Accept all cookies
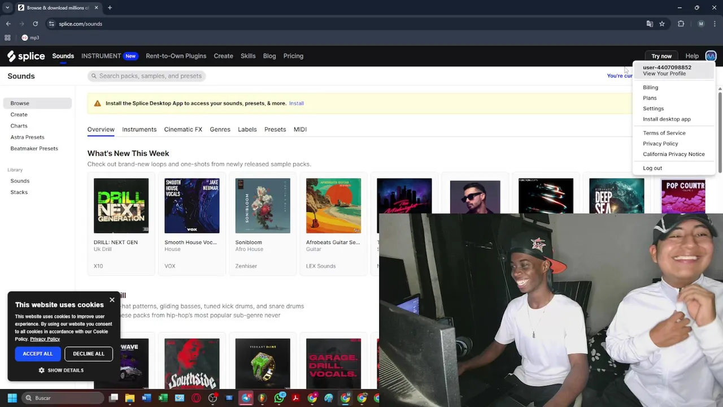 [x=37, y=354]
